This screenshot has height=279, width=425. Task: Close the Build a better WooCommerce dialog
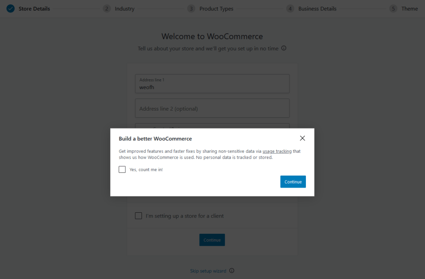(302, 138)
